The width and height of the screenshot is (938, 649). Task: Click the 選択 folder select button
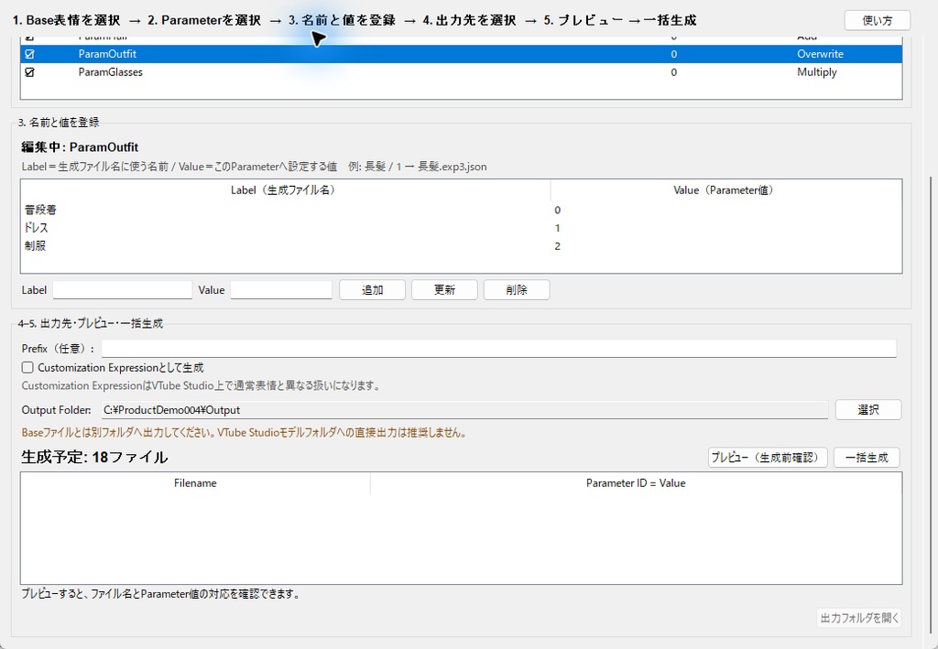pos(868,410)
